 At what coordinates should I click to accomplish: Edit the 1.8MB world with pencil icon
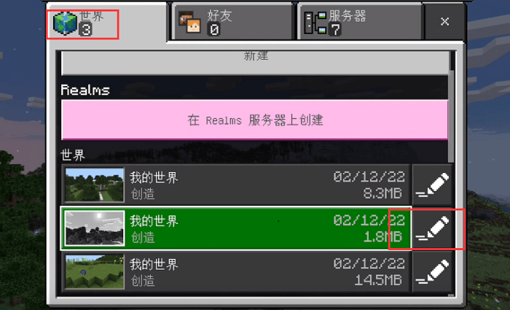tap(432, 228)
